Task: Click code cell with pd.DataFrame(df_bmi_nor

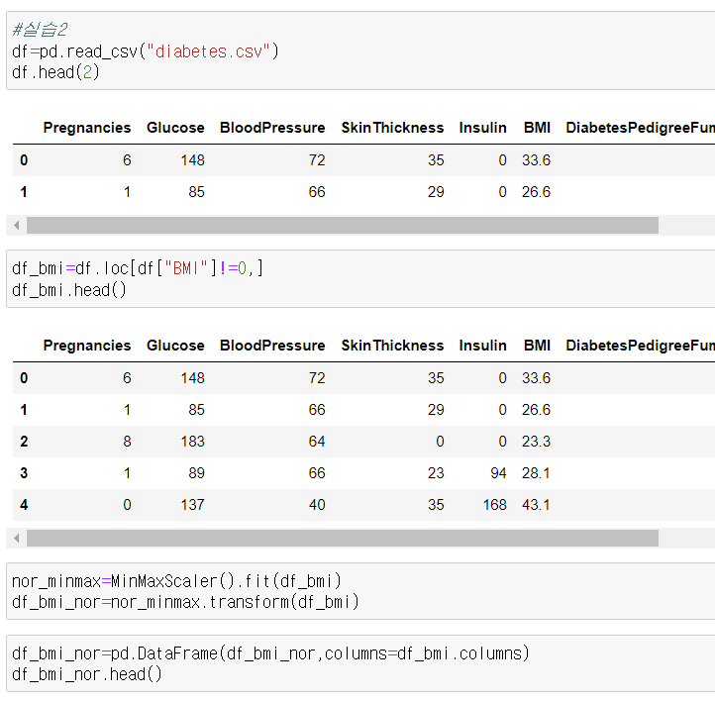Action: click(360, 663)
